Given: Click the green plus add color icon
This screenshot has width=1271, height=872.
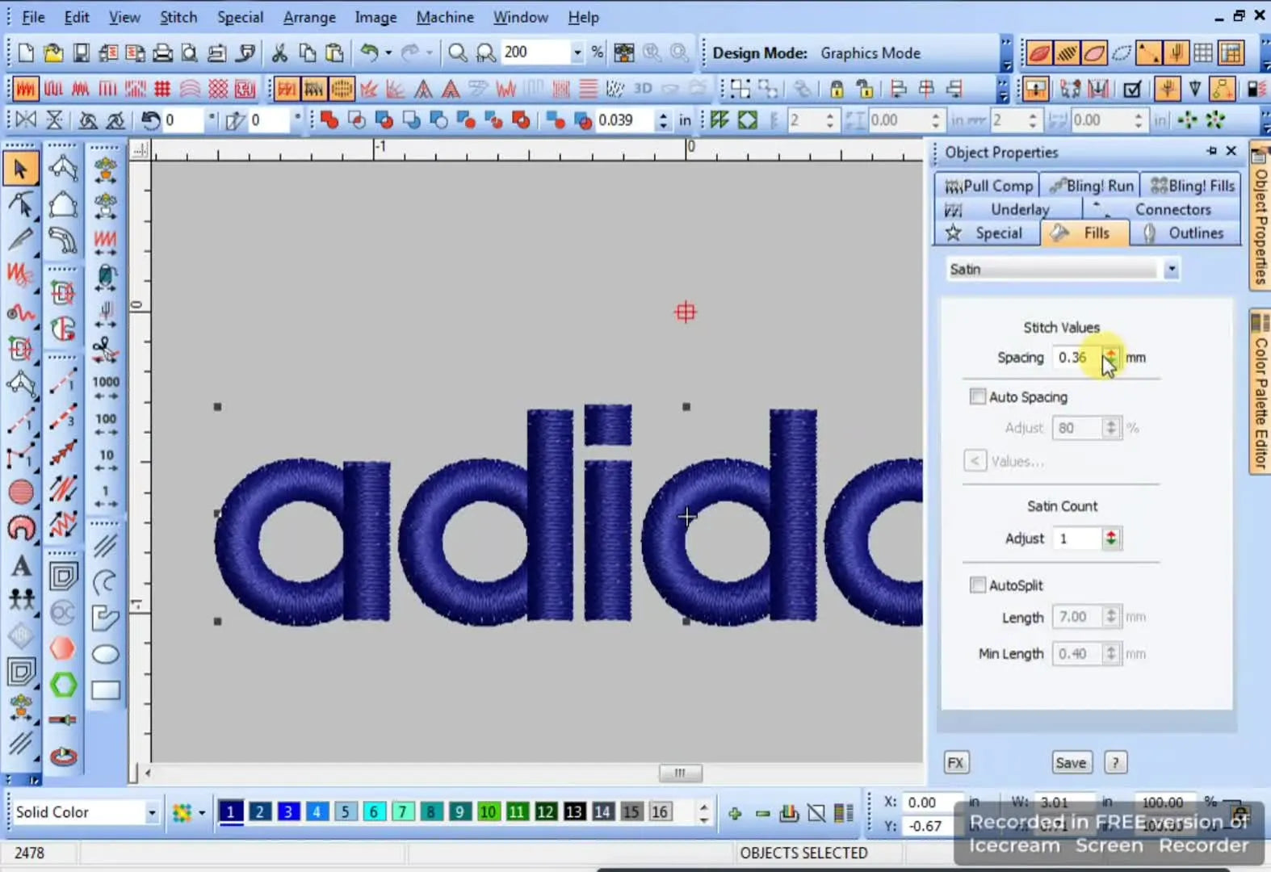Looking at the screenshot, I should [x=735, y=813].
